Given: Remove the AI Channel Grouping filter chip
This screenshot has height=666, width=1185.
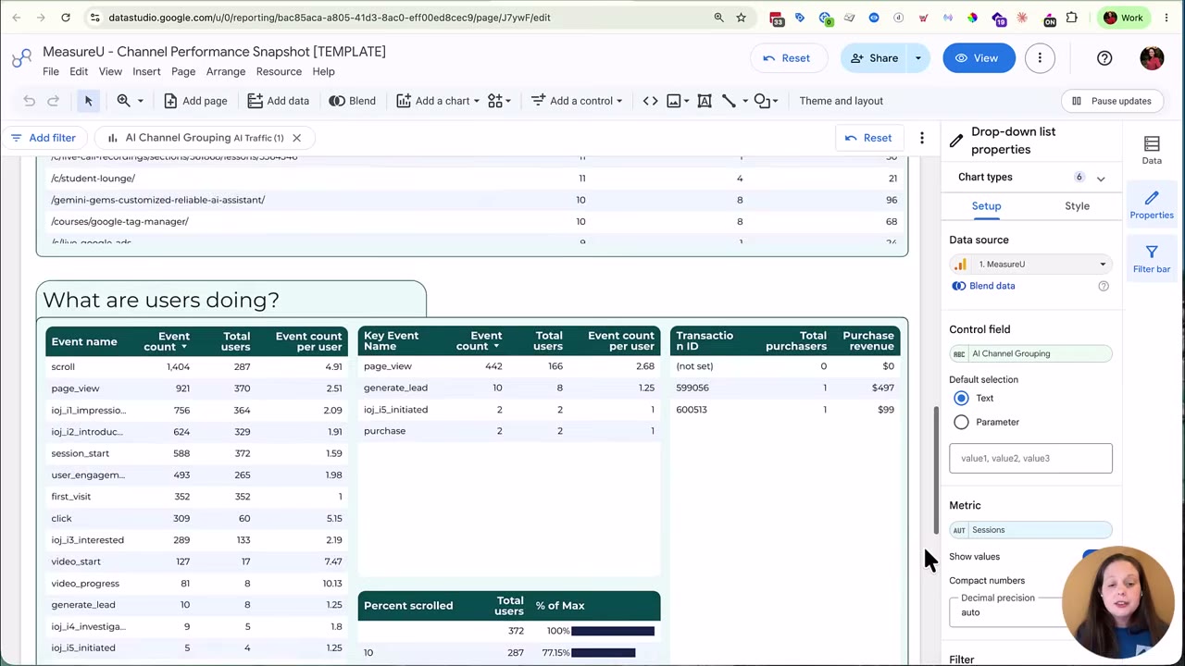Looking at the screenshot, I should click(296, 138).
